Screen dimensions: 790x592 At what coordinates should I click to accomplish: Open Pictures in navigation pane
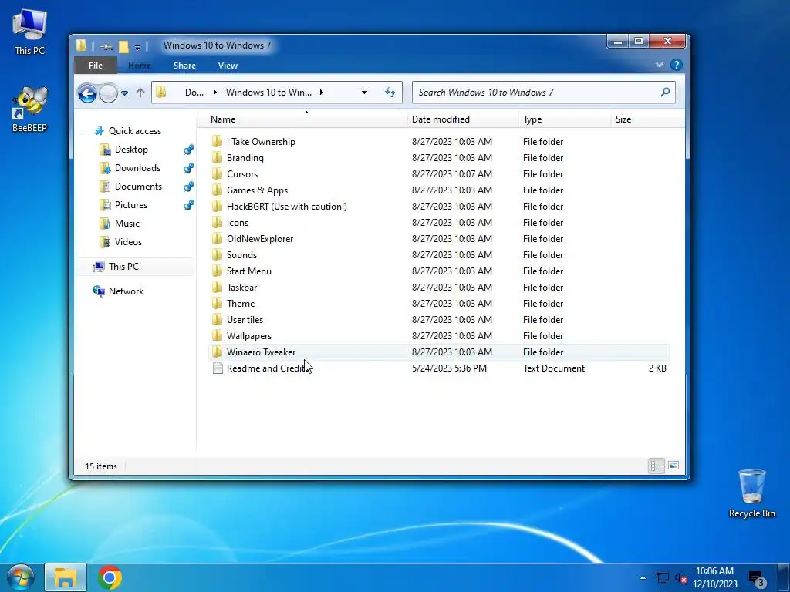click(x=130, y=205)
